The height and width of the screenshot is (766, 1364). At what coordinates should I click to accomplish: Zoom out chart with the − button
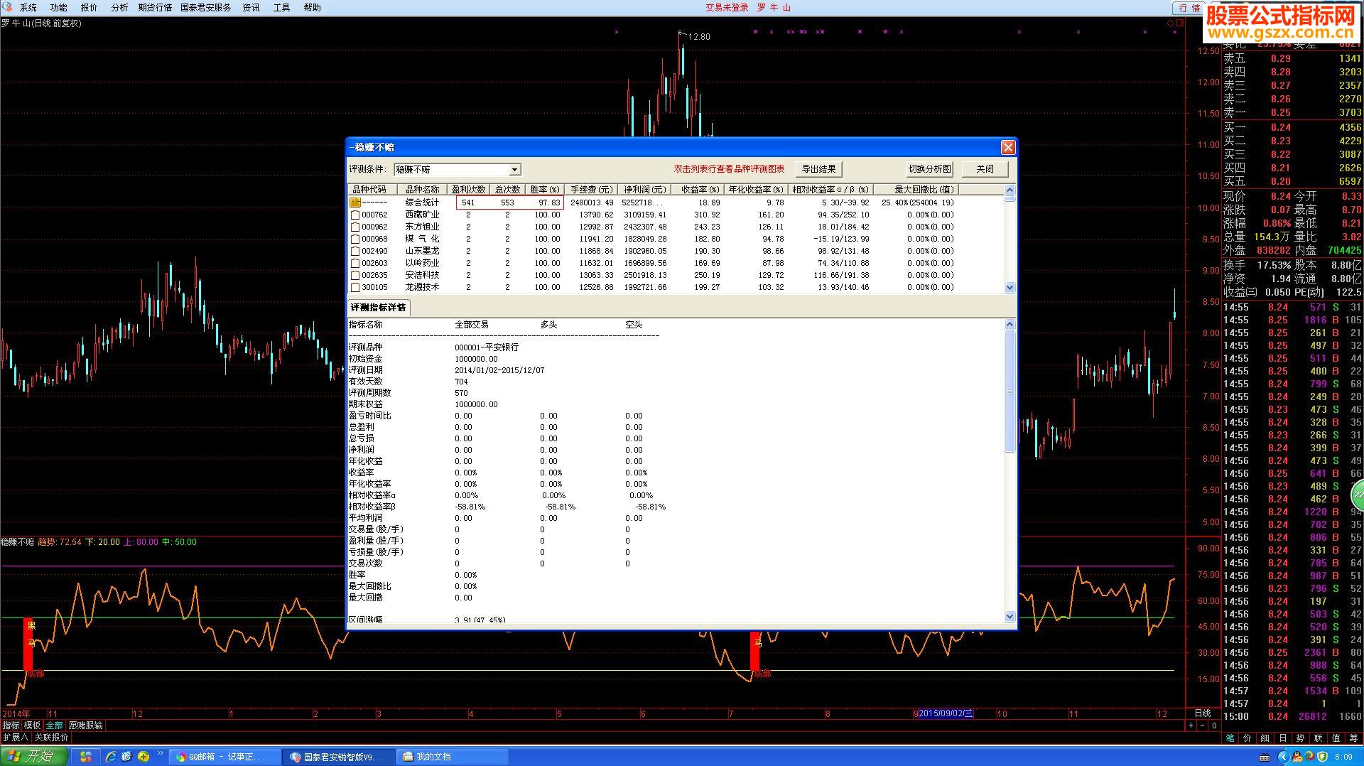(x=1203, y=725)
